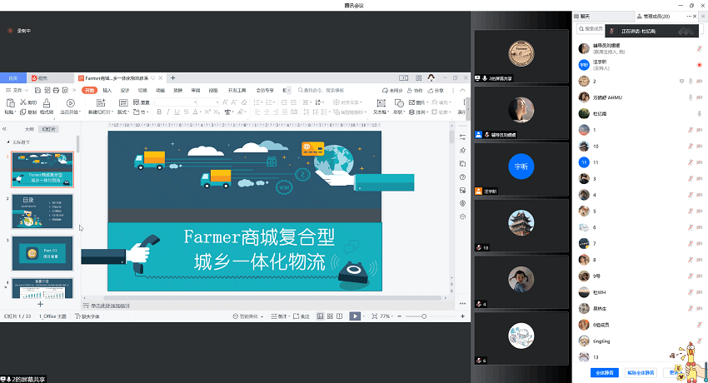Toggle microphone for member 方皖舒 AHMU
The image size is (708, 383).
point(690,97)
